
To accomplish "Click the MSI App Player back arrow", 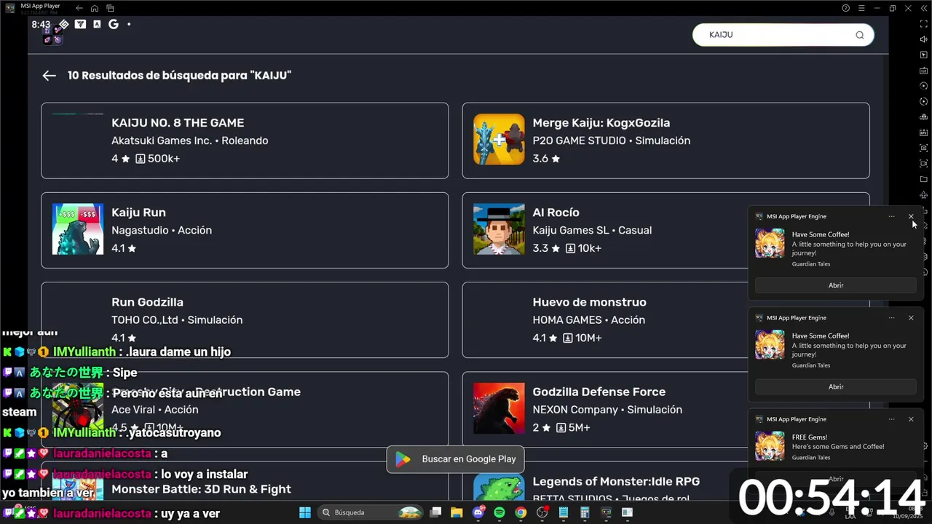I will tap(79, 8).
